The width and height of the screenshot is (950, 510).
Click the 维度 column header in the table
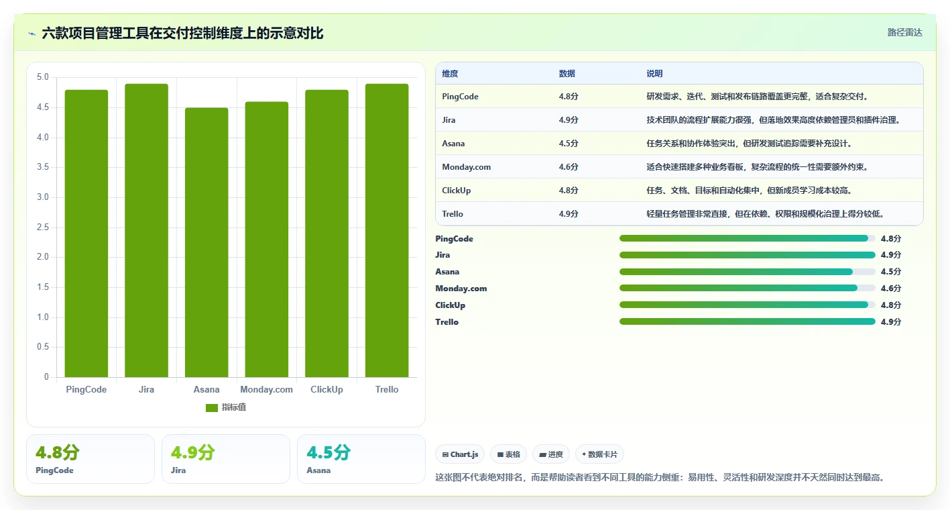click(x=451, y=74)
